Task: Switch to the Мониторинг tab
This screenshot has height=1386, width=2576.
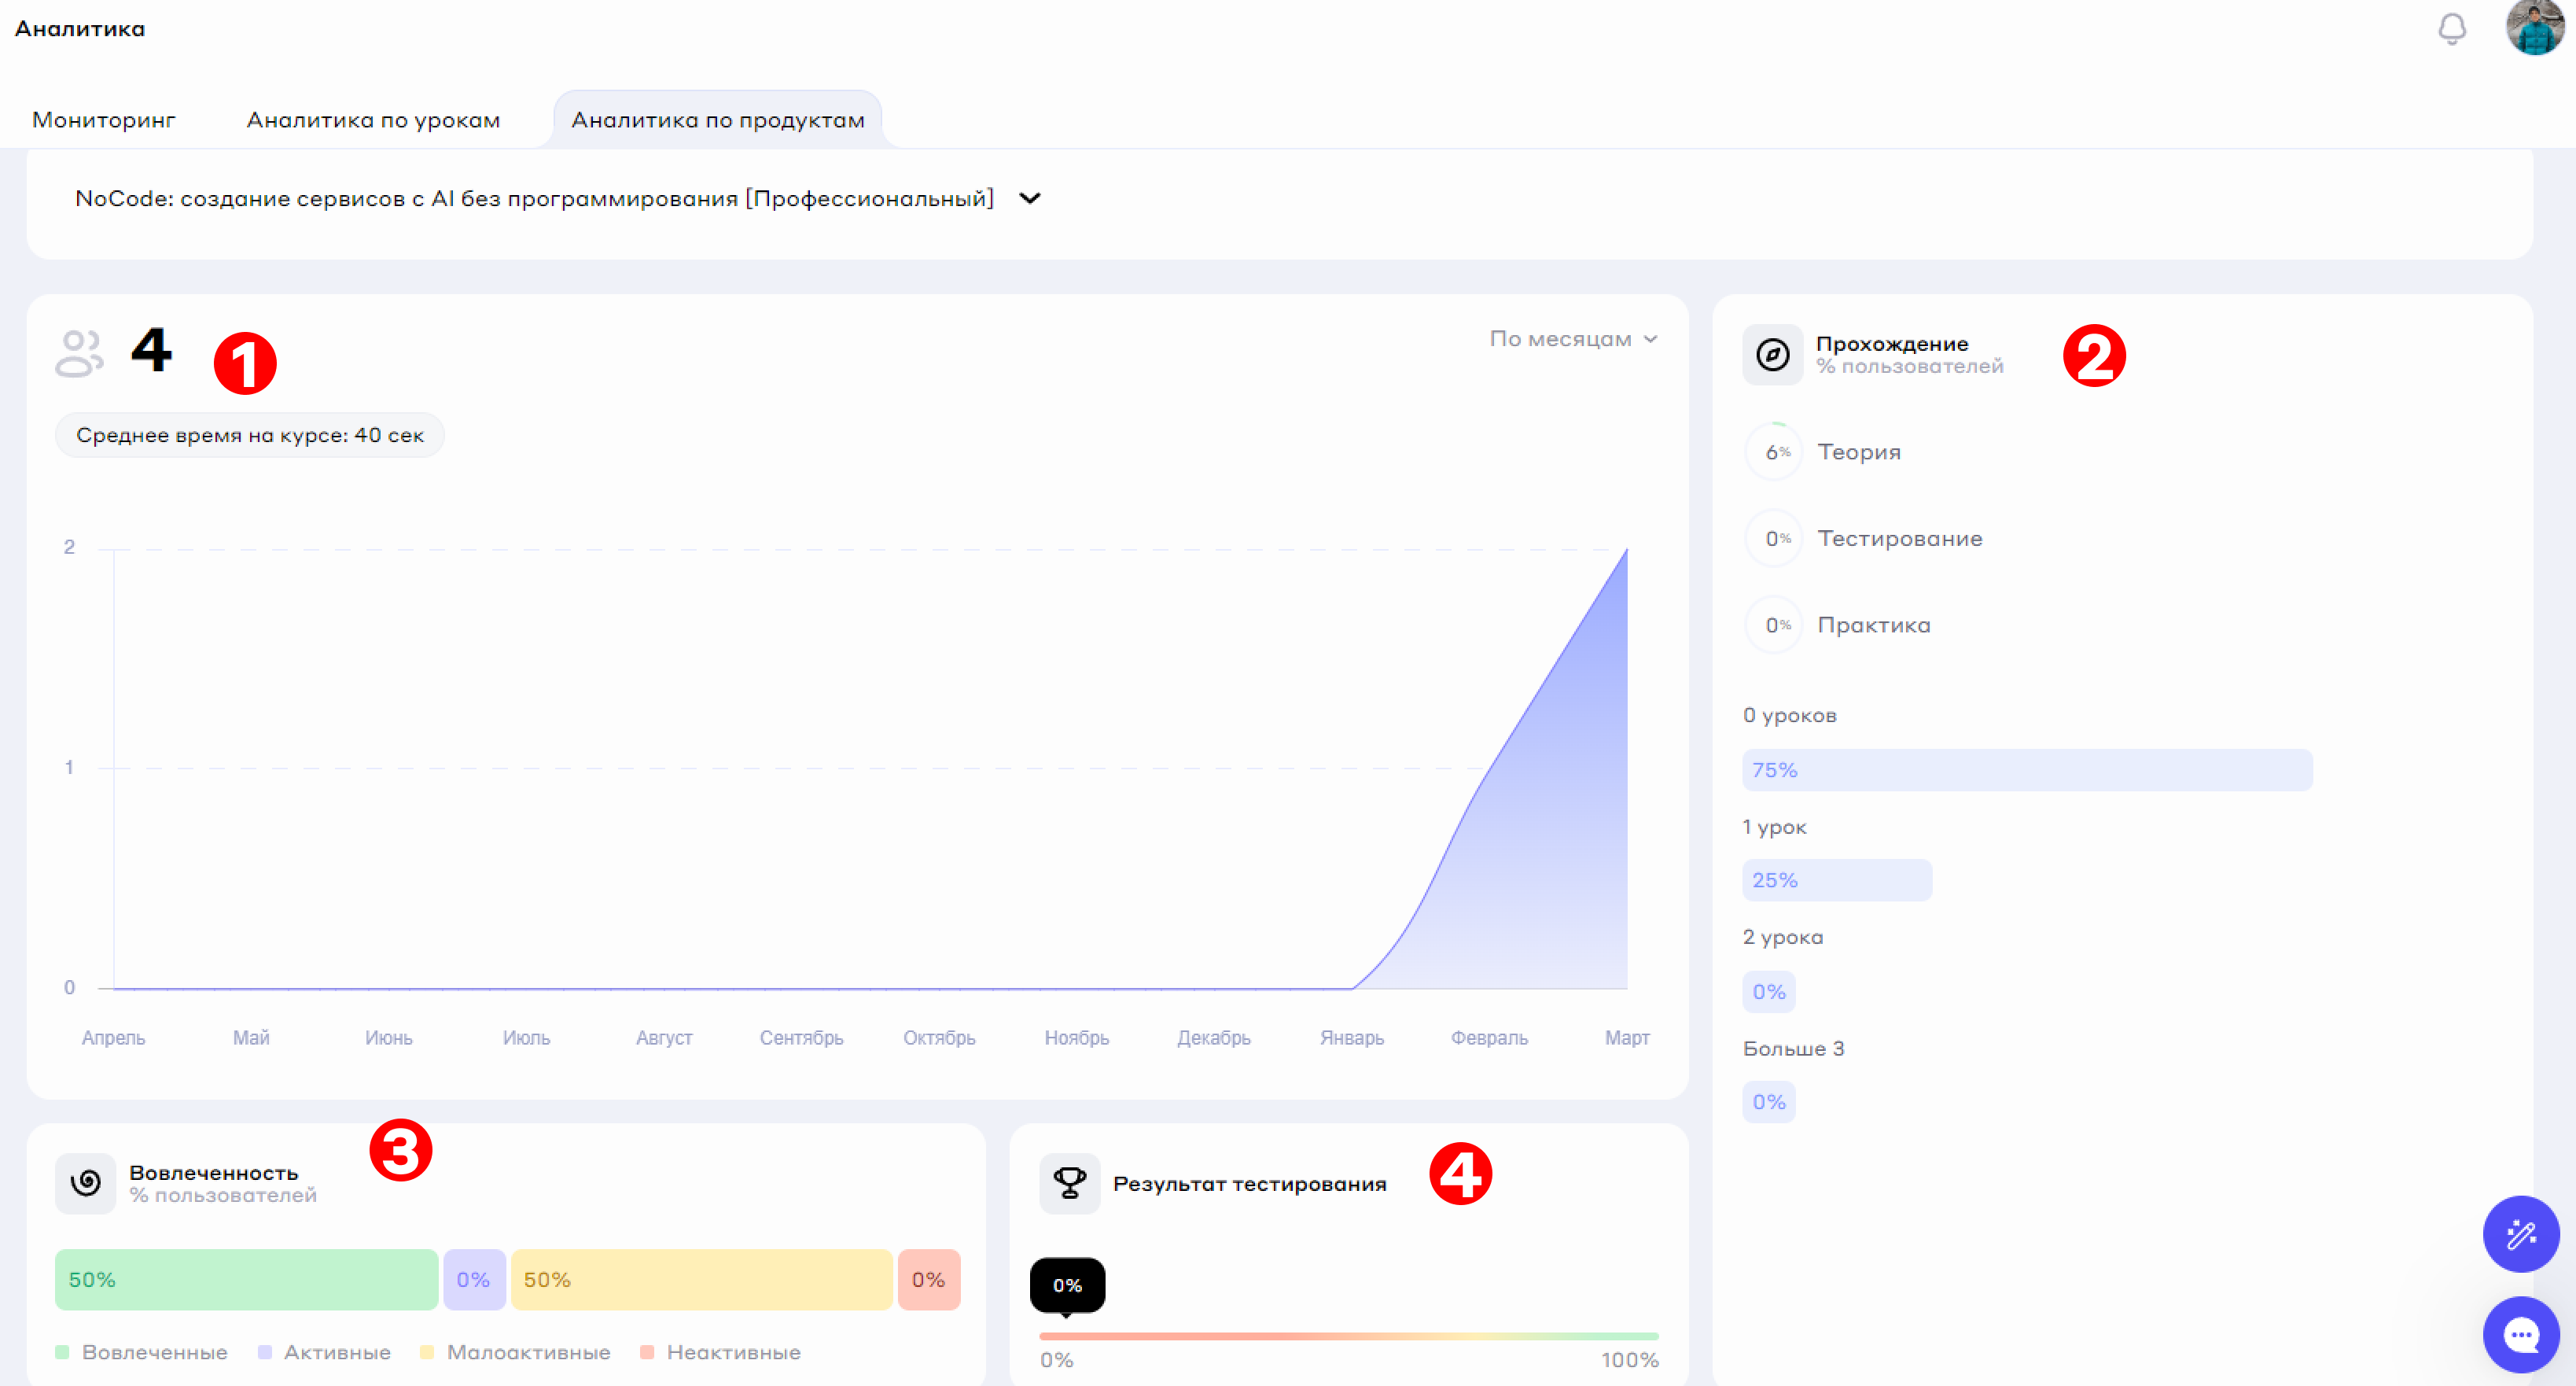Action: click(x=104, y=120)
